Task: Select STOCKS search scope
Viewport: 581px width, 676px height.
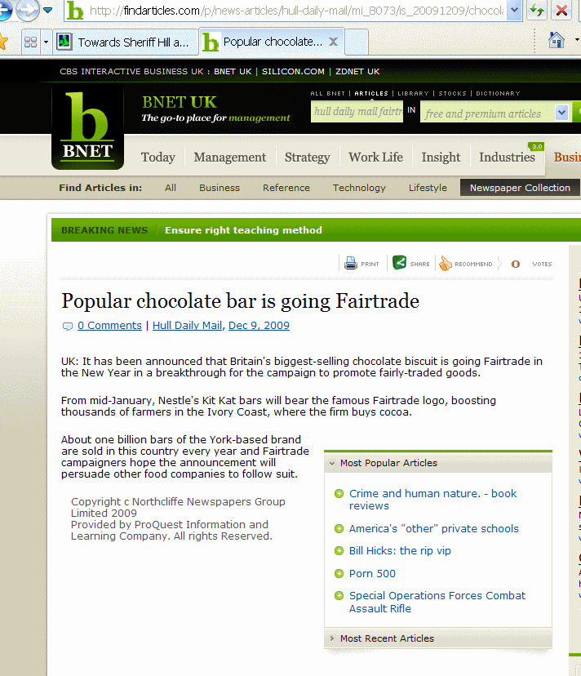Action: point(453,94)
